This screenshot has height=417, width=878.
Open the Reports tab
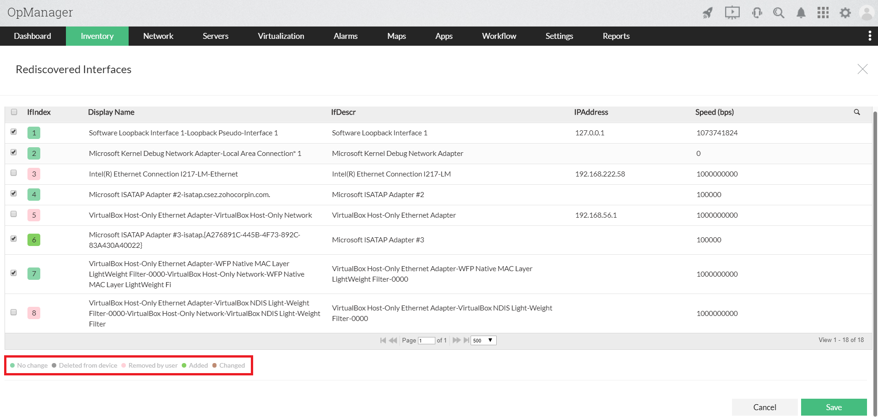tap(616, 36)
